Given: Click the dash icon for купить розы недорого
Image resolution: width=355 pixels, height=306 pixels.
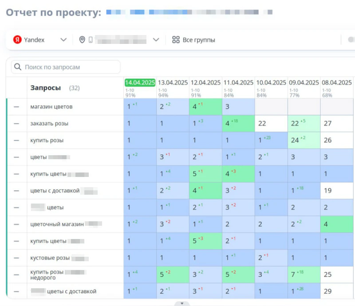Looking at the screenshot, I should [16, 275].
